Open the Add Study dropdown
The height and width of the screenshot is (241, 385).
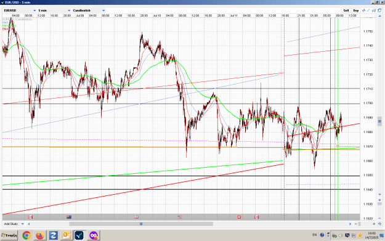click(x=14, y=224)
